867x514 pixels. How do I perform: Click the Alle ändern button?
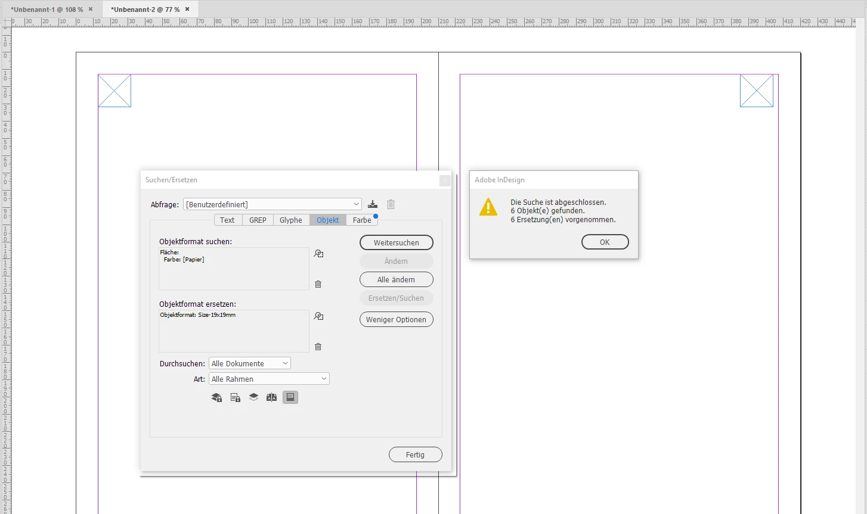click(x=397, y=279)
